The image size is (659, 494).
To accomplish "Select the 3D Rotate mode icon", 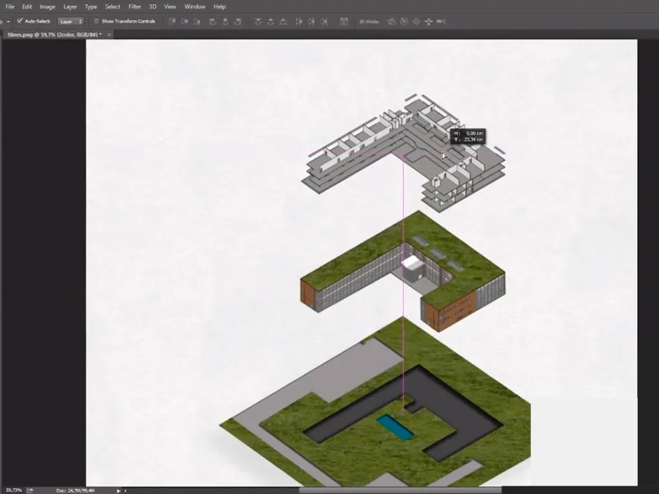I will tap(391, 21).
